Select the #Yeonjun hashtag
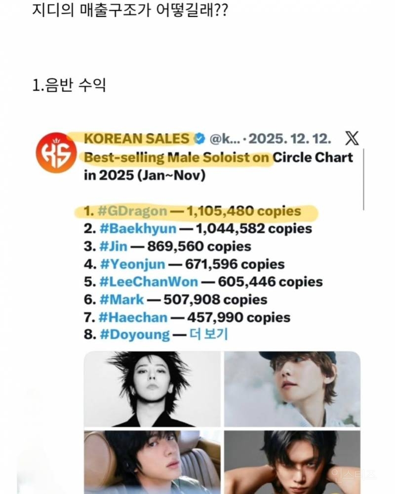Viewport: 395px width, 494px height. [132, 264]
